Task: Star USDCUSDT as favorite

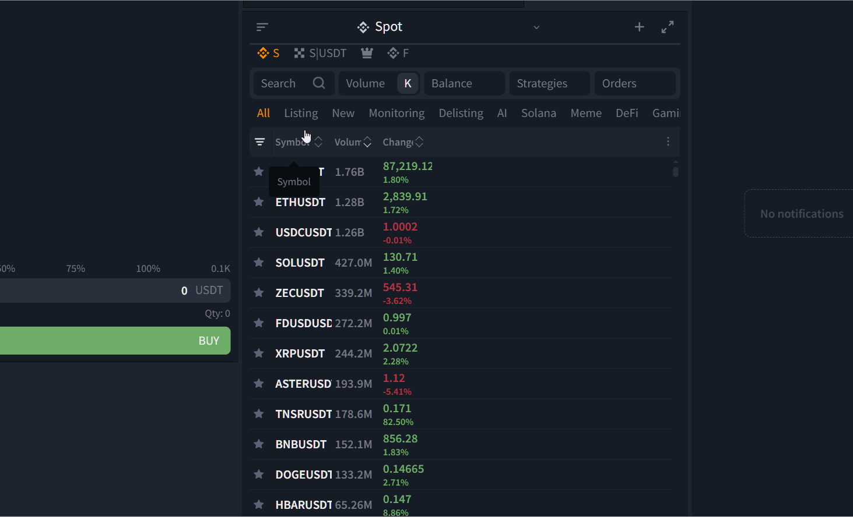Action: [259, 232]
